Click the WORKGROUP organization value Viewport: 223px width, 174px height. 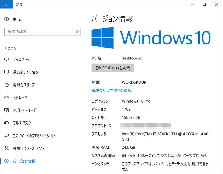click(x=134, y=82)
